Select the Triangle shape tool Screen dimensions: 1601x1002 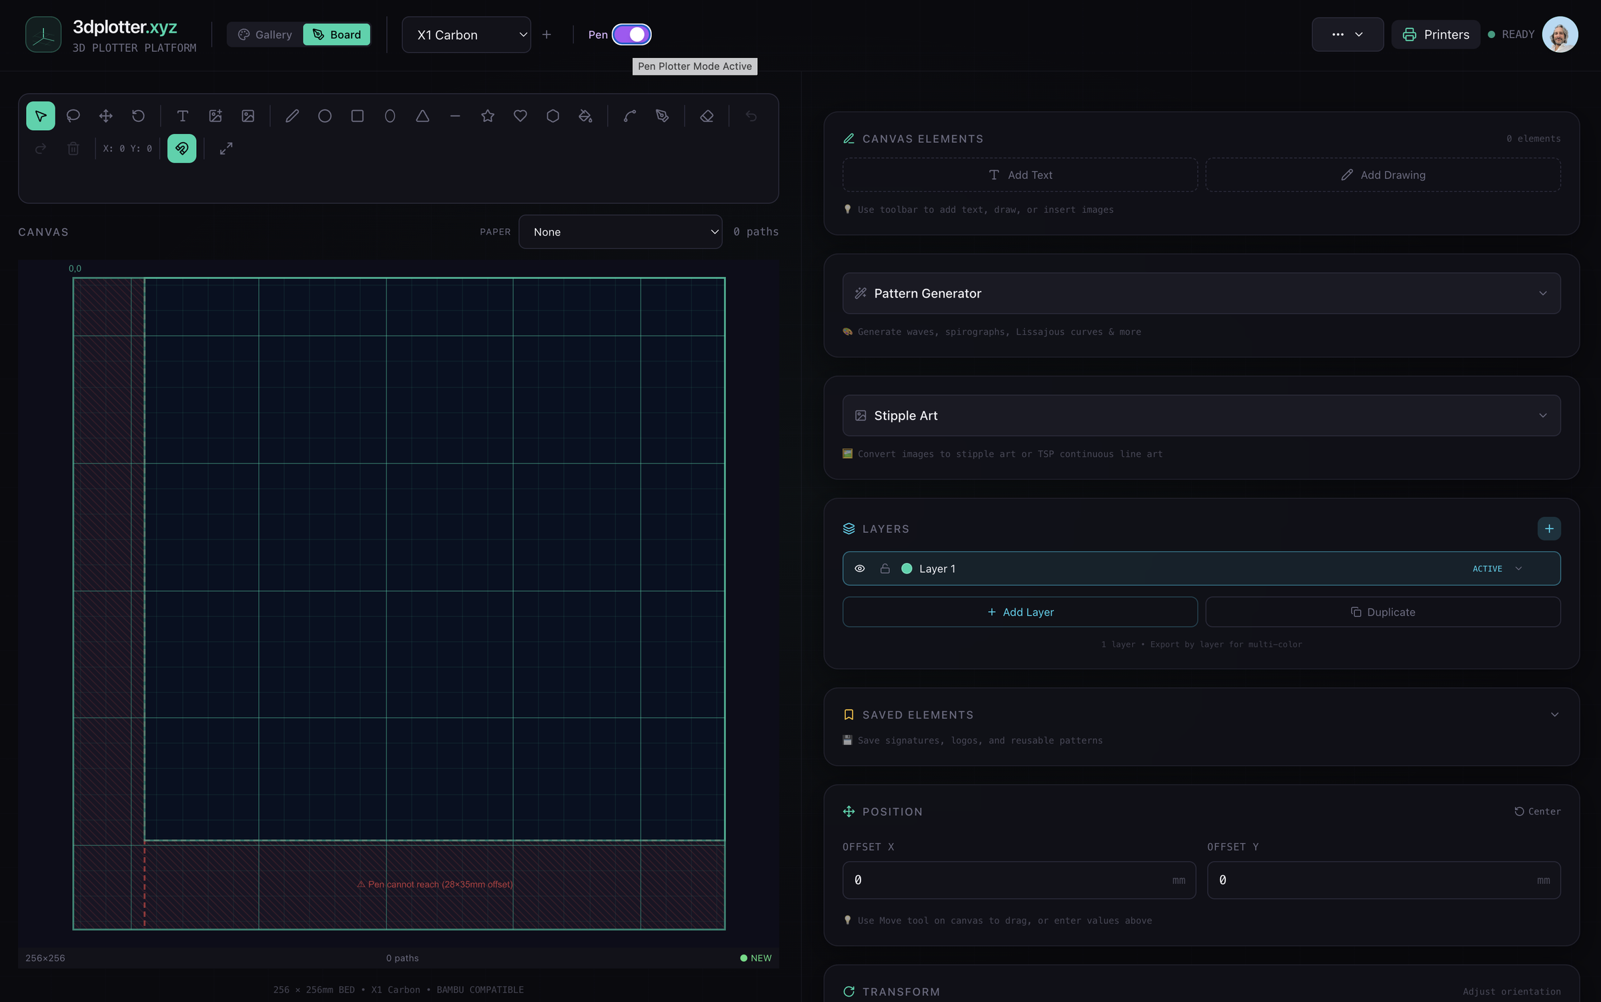click(422, 116)
